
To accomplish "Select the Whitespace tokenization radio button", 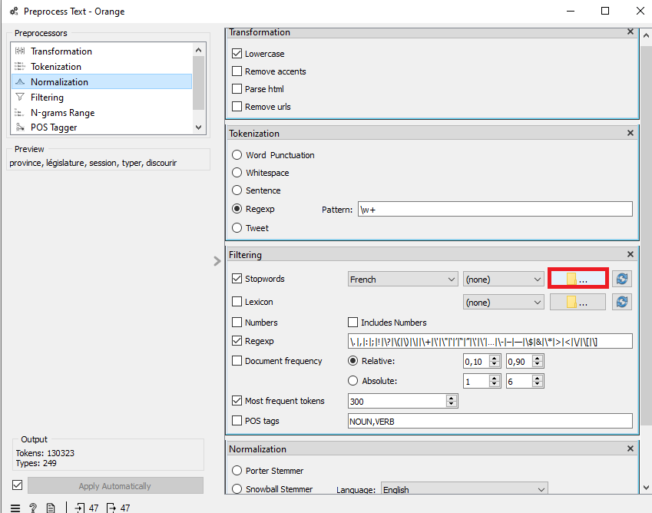I will point(237,173).
